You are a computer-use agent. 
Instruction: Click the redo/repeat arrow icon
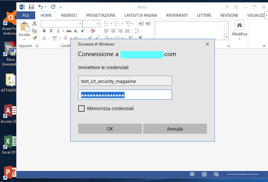(53, 7)
